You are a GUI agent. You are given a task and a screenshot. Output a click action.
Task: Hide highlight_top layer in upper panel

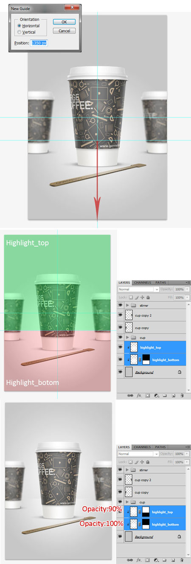pyautogui.click(x=121, y=347)
